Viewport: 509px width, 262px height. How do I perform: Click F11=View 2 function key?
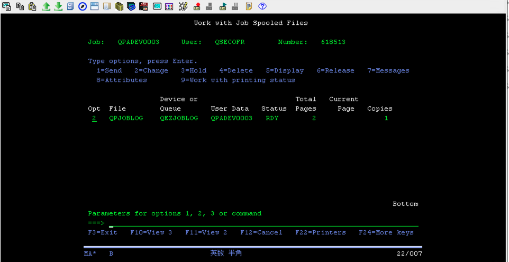206,232
